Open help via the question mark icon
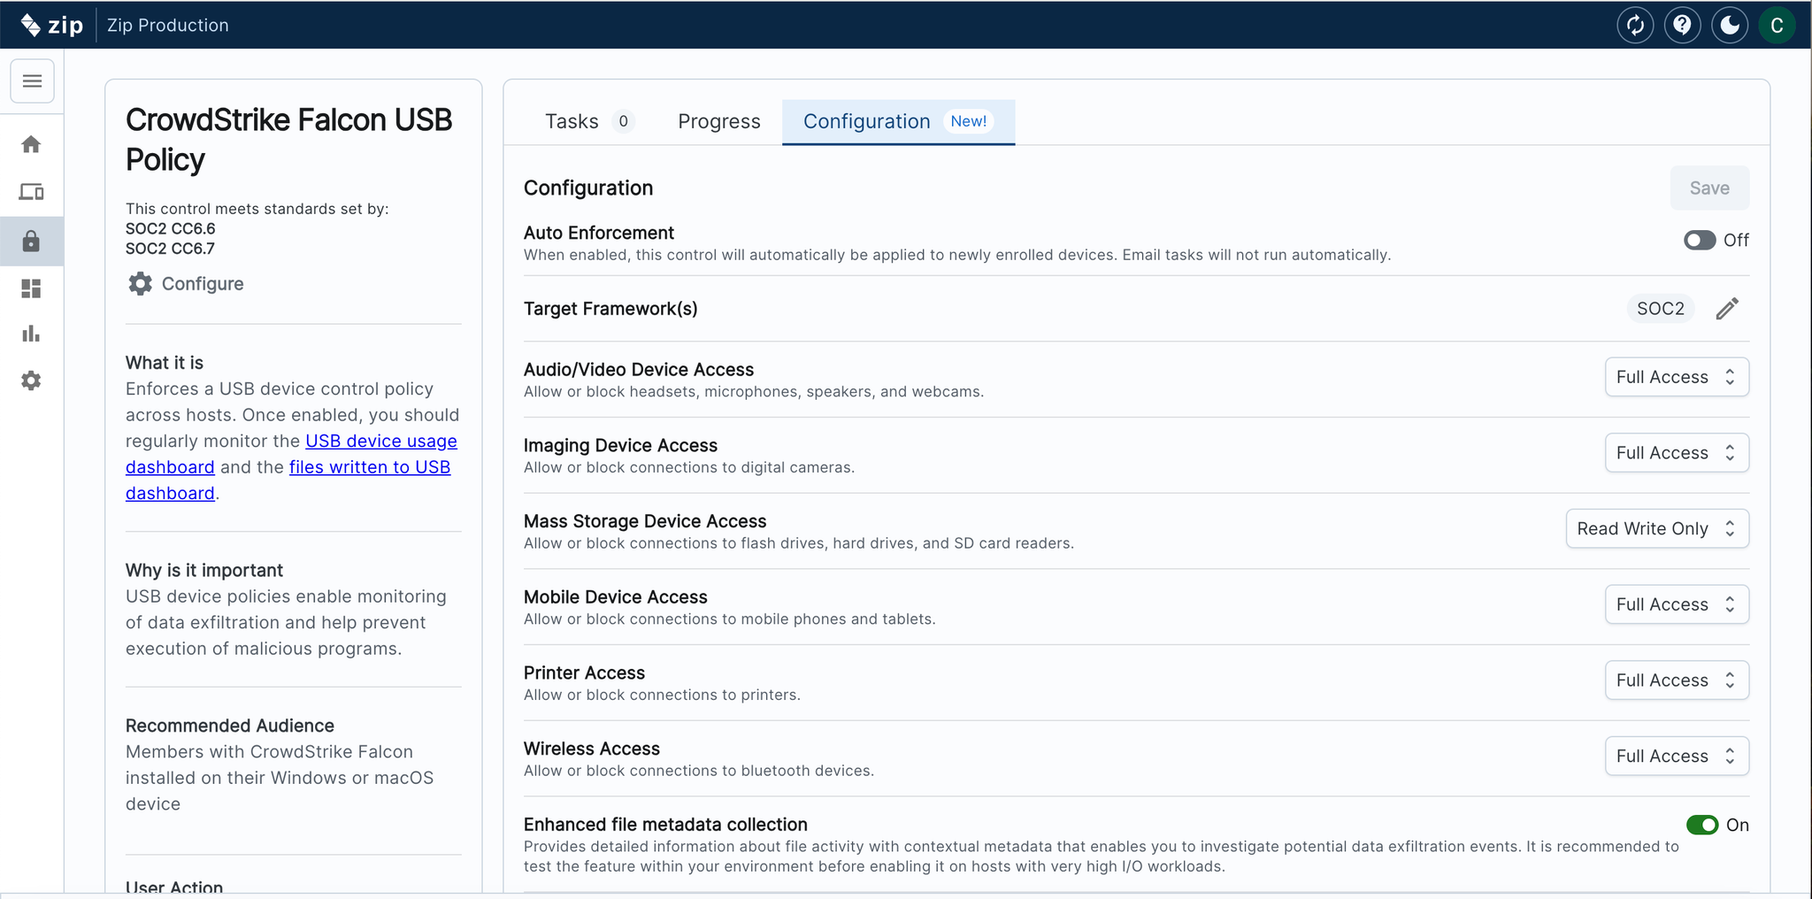Screen dimensions: 1812x899 [x=1682, y=25]
